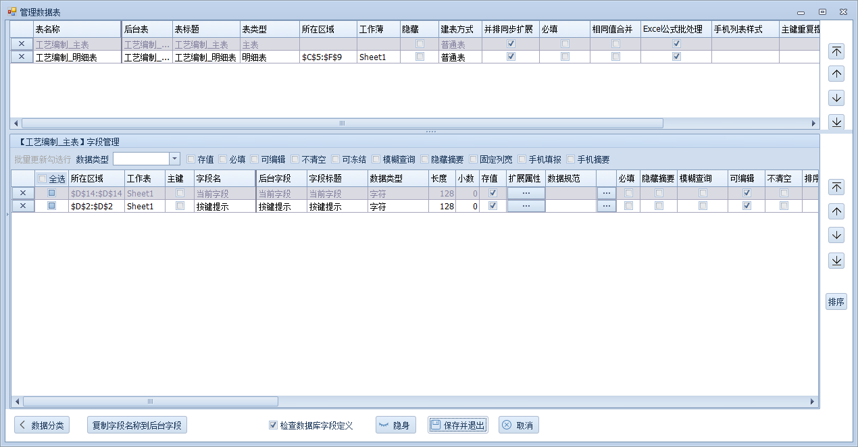Click 复制字段名称到后台字段 button
This screenshot has height=447, width=858.
[x=137, y=425]
